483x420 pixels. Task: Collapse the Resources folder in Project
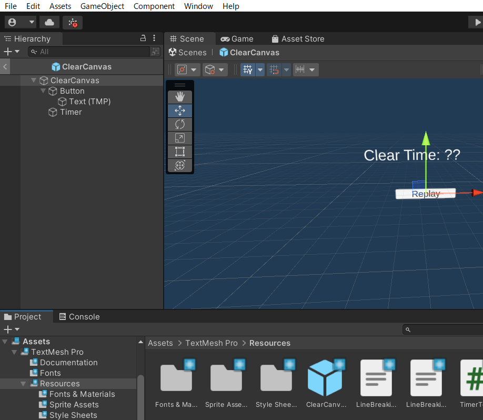(x=23, y=384)
